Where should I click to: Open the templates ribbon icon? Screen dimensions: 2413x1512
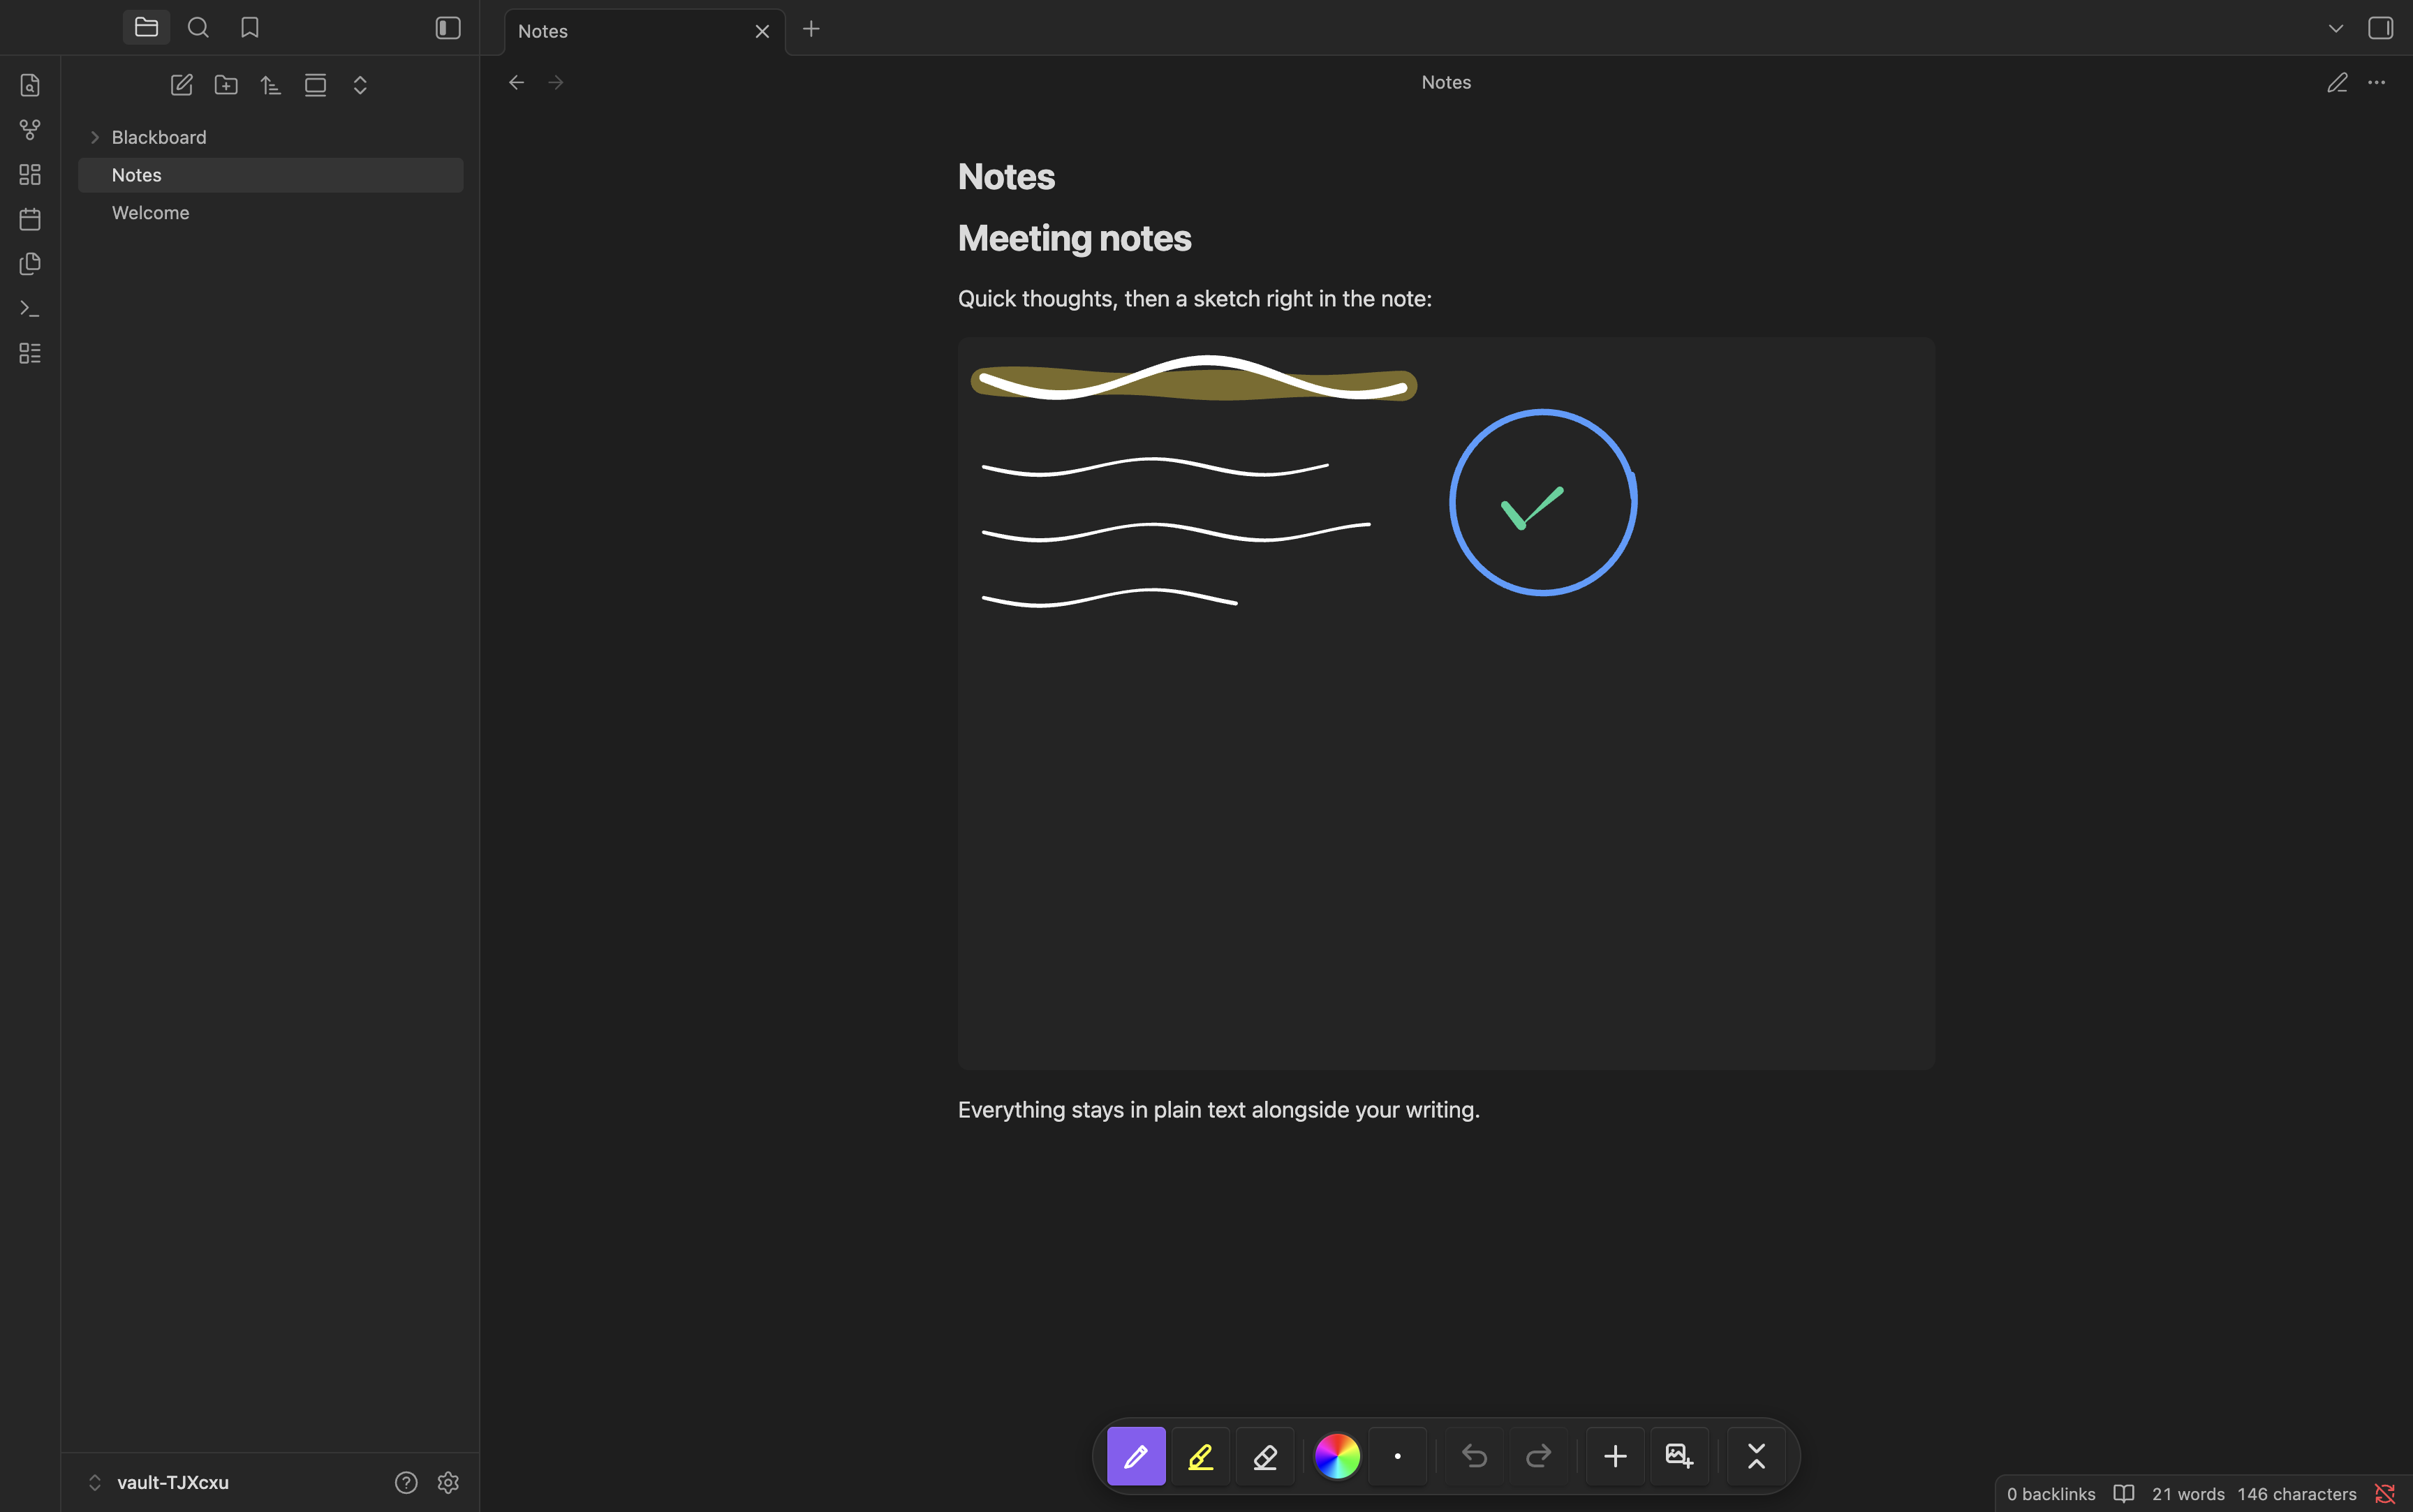coord(30,264)
